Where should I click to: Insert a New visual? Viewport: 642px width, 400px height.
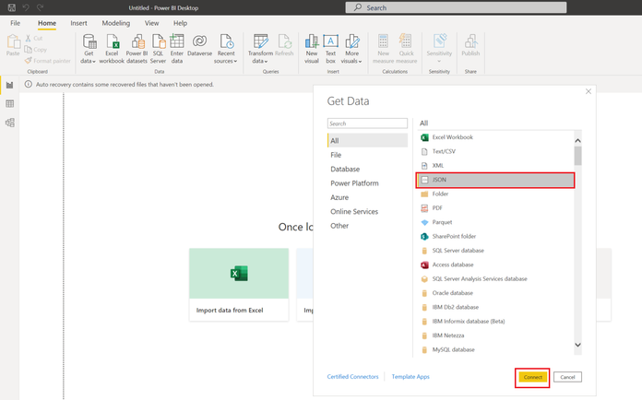(312, 49)
